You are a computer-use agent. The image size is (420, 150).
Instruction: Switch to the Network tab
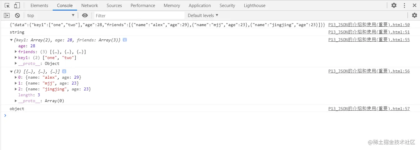90,5
